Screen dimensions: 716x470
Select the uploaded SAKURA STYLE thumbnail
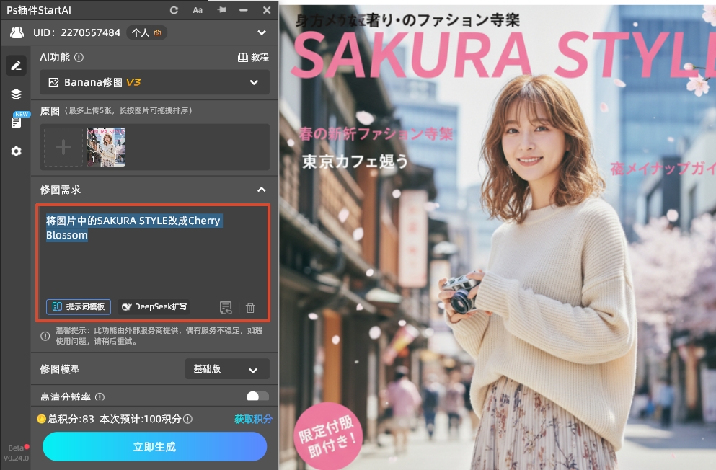[106, 147]
